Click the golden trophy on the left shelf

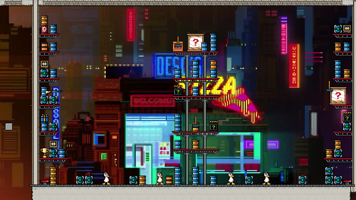(x=44, y=153)
